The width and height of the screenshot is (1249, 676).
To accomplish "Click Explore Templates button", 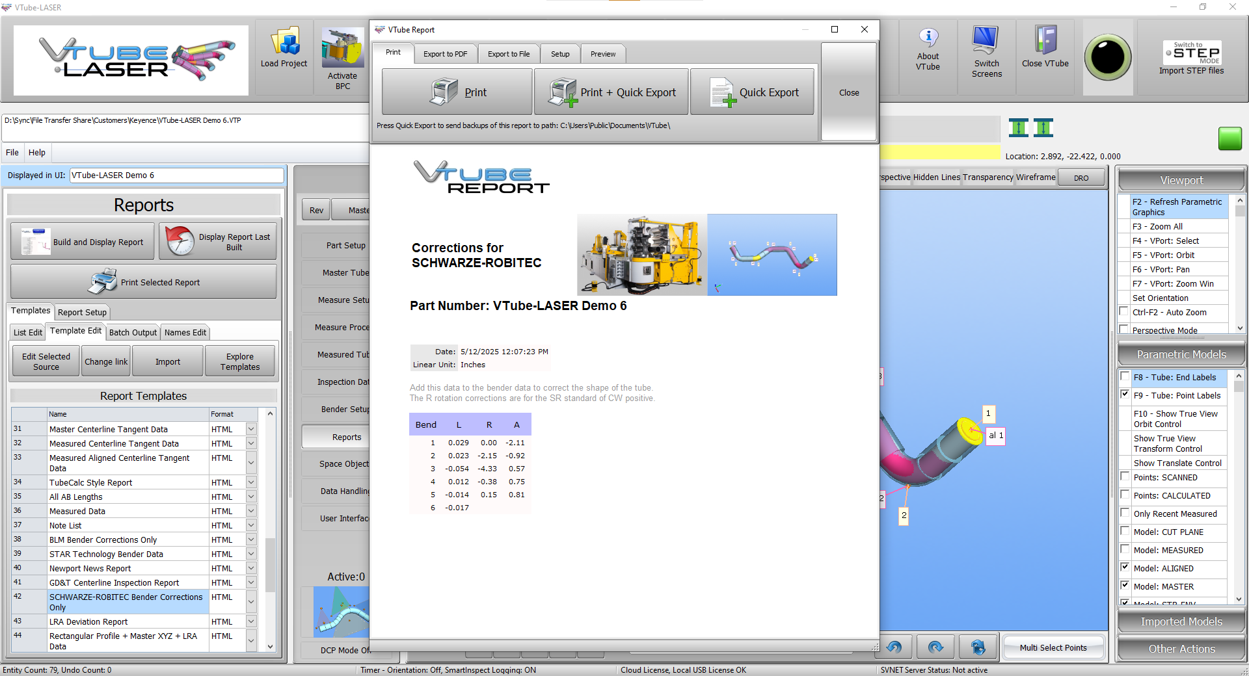I will point(240,361).
